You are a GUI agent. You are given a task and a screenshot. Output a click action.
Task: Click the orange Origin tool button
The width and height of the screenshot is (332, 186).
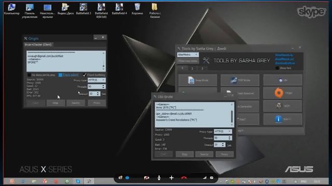pos(283,93)
